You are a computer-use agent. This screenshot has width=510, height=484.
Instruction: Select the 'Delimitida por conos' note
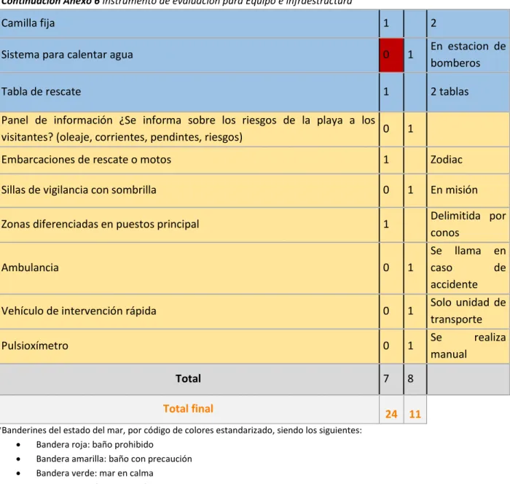coord(468,224)
